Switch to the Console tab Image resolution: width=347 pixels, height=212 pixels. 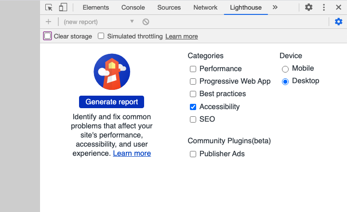coord(133,8)
